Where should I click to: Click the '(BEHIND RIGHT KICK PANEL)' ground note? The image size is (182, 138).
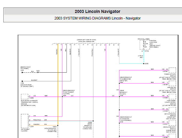(x=26, y=68)
